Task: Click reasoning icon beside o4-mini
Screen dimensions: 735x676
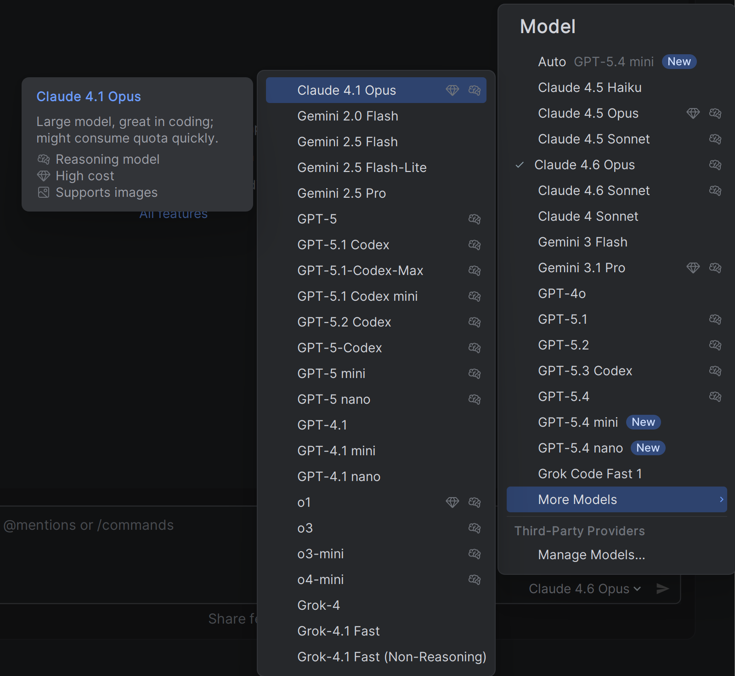Action: (x=475, y=579)
